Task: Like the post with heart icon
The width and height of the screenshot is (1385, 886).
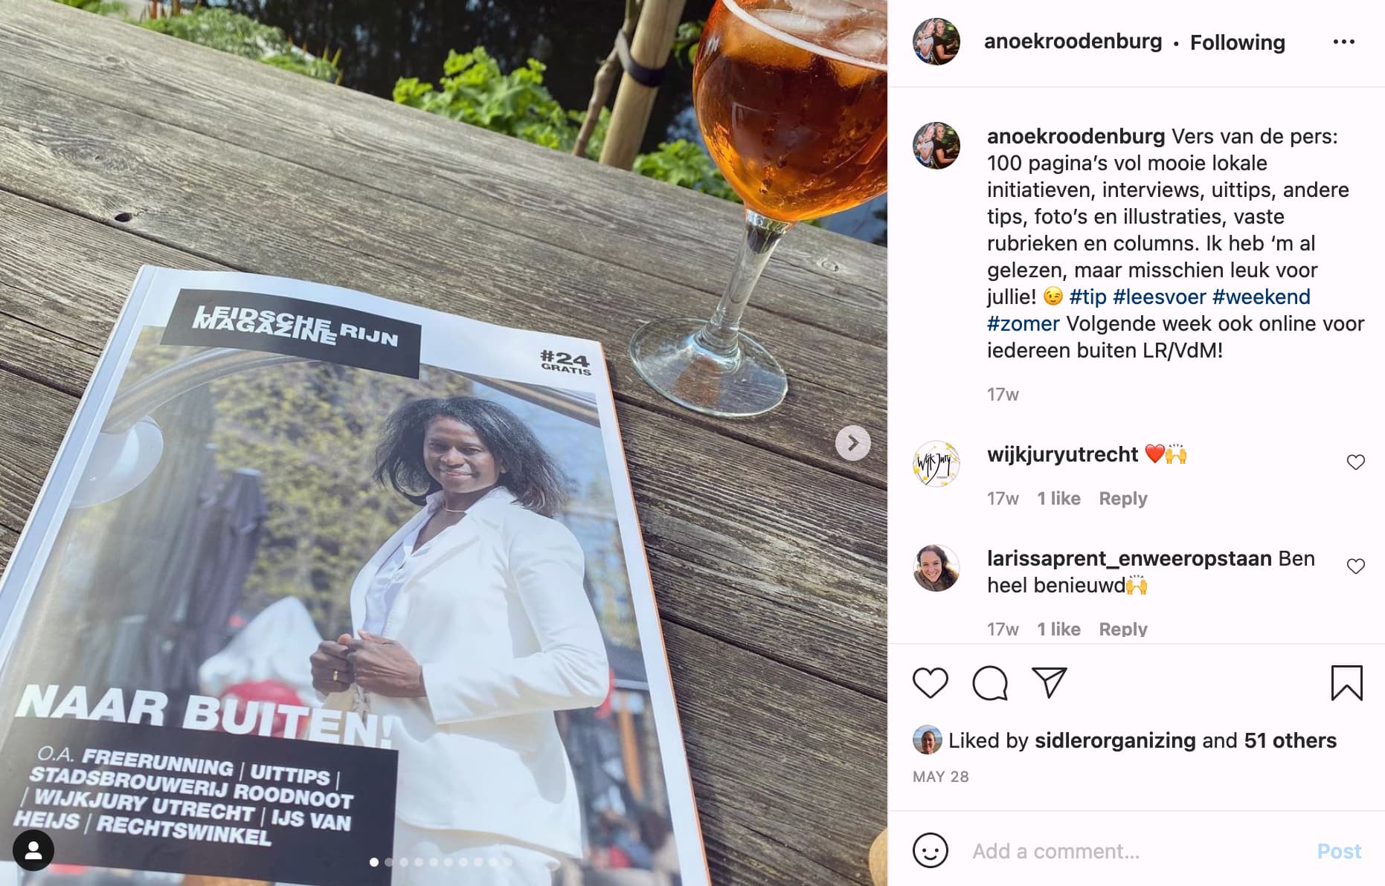Action: [930, 683]
